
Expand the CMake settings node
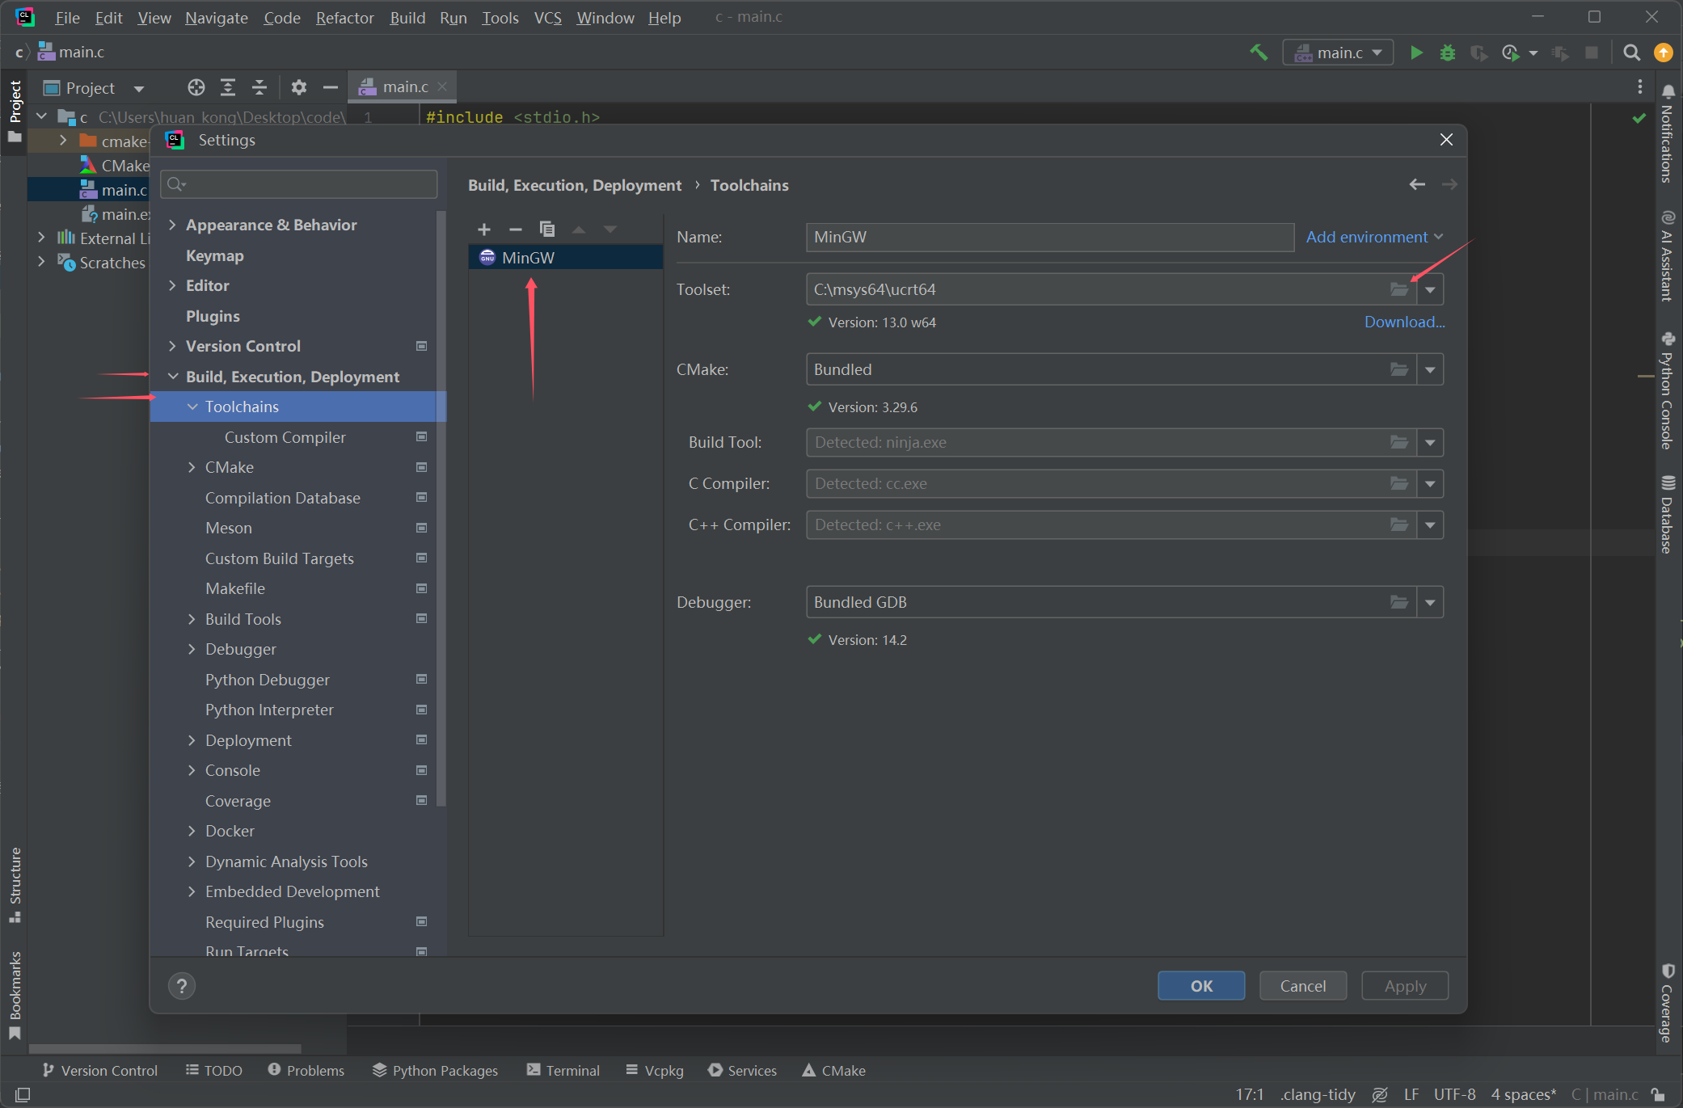192,467
